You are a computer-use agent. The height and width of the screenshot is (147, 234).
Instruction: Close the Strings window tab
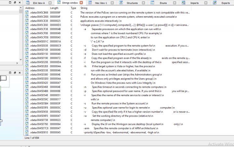(x=81, y=3)
